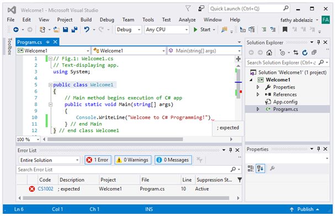Image resolution: width=335 pixels, height=216 pixels.
Task: Click the FA user avatar badge
Action: point(326,20)
